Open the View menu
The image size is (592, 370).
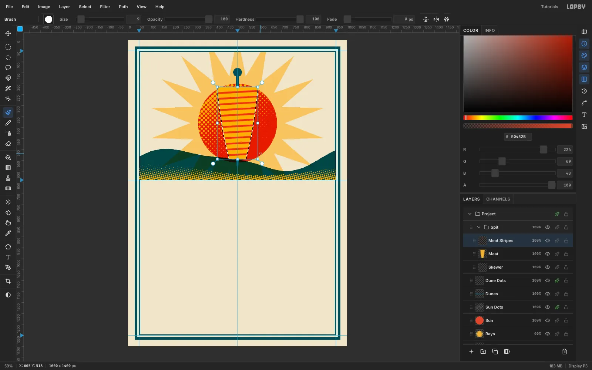142,7
